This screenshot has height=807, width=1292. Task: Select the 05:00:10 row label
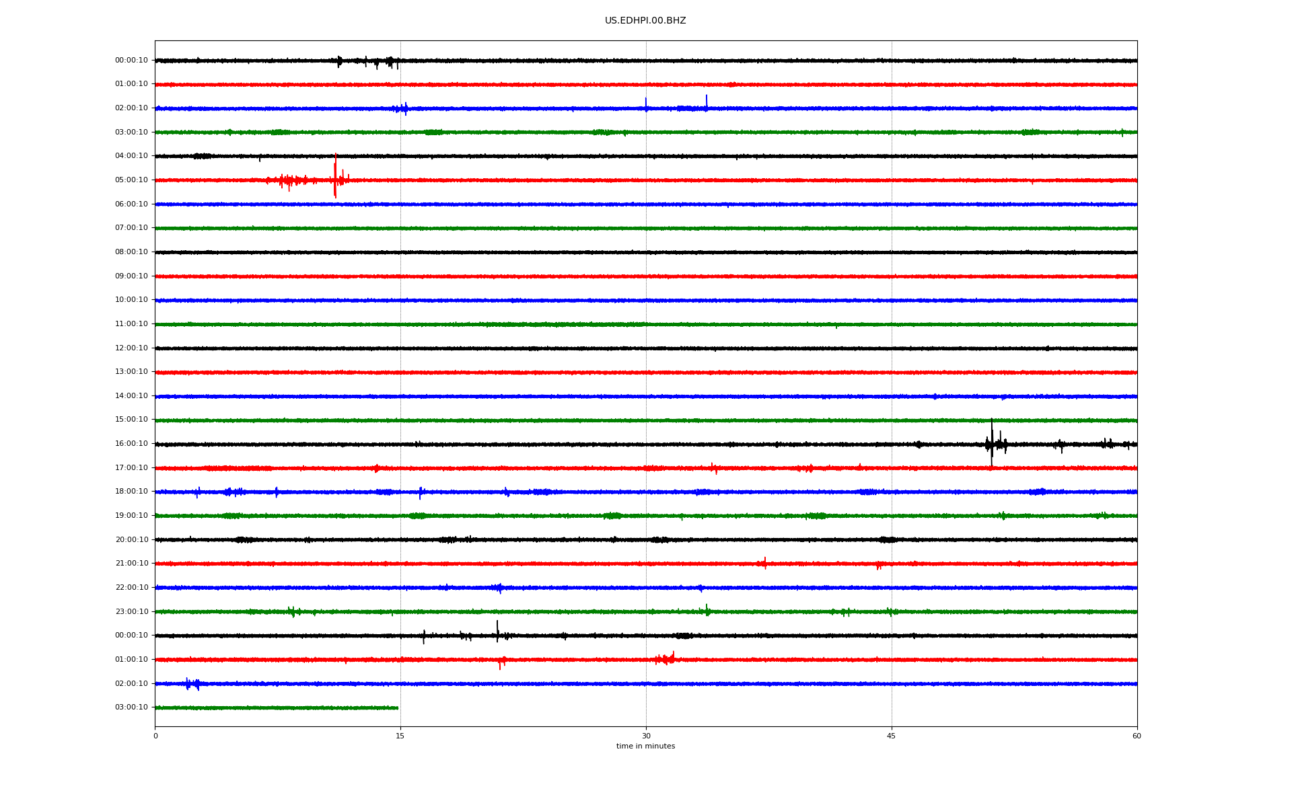131,180
